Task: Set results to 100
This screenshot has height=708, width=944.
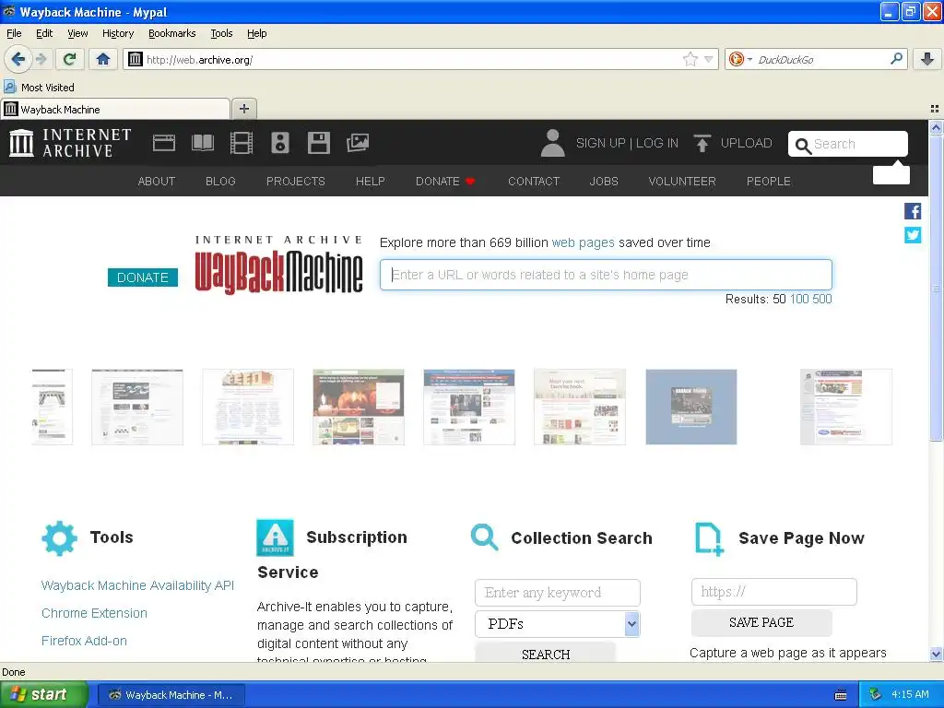Action: click(x=799, y=300)
